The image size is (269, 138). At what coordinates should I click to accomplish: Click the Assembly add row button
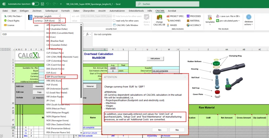pyautogui.click(x=39, y=86)
